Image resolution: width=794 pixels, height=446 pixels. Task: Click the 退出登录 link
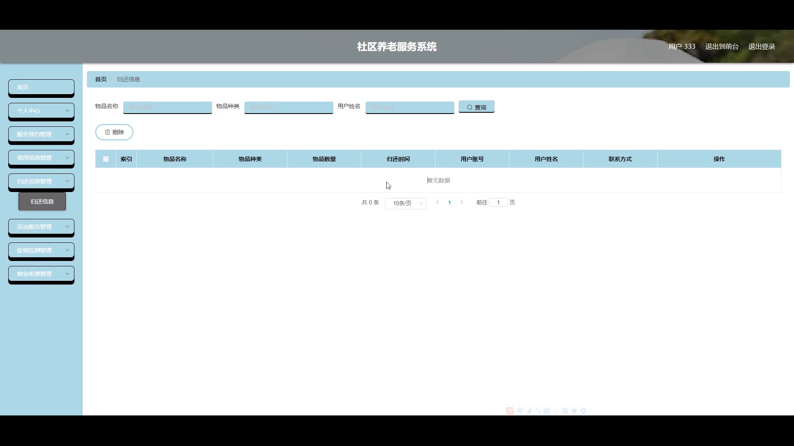coord(761,47)
